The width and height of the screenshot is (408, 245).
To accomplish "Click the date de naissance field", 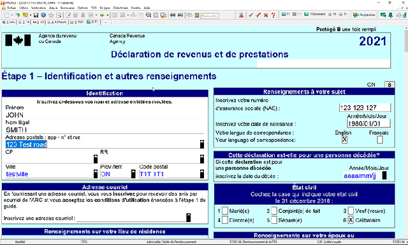I will click(x=368, y=123).
